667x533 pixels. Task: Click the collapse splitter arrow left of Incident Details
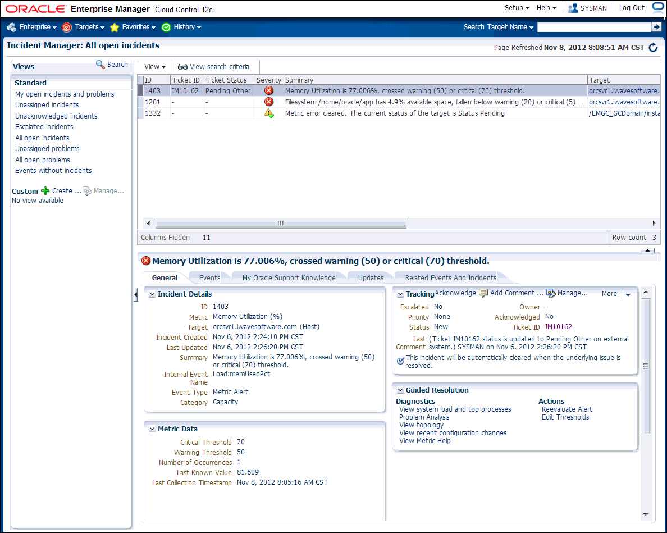click(136, 294)
